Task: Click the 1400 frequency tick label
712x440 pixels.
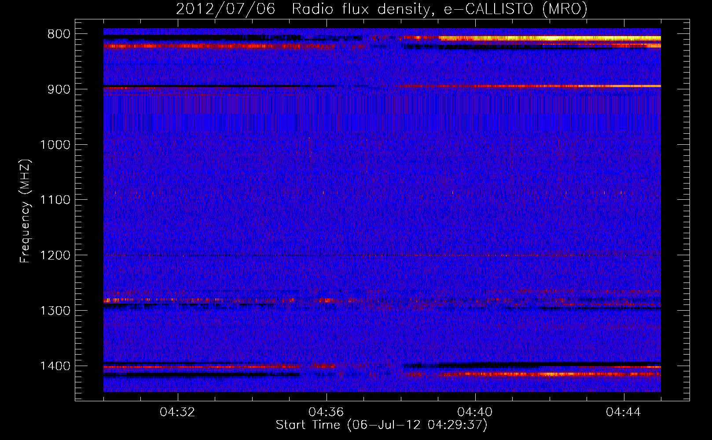Action: (55, 366)
